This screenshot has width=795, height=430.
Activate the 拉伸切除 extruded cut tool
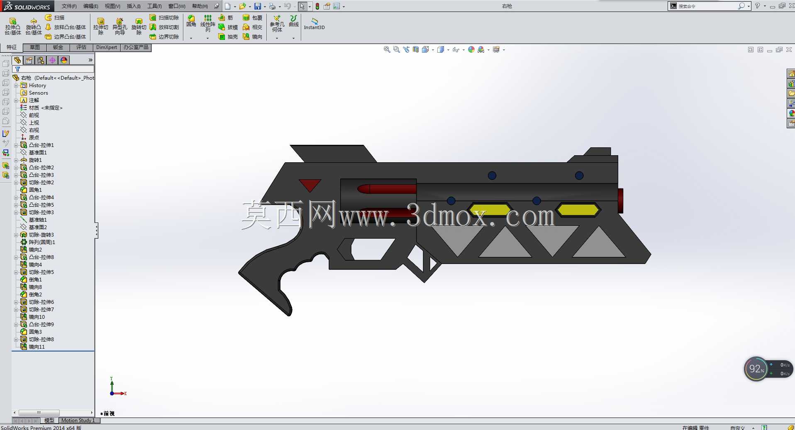[101, 26]
